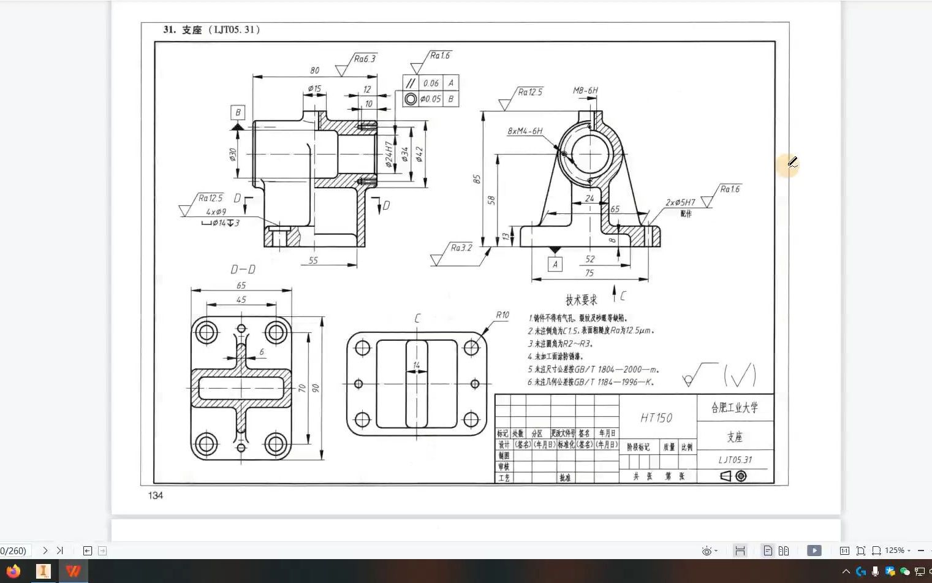This screenshot has width=932, height=583.
Task: Go to the next page with the arrow
Action: pyautogui.click(x=45, y=551)
